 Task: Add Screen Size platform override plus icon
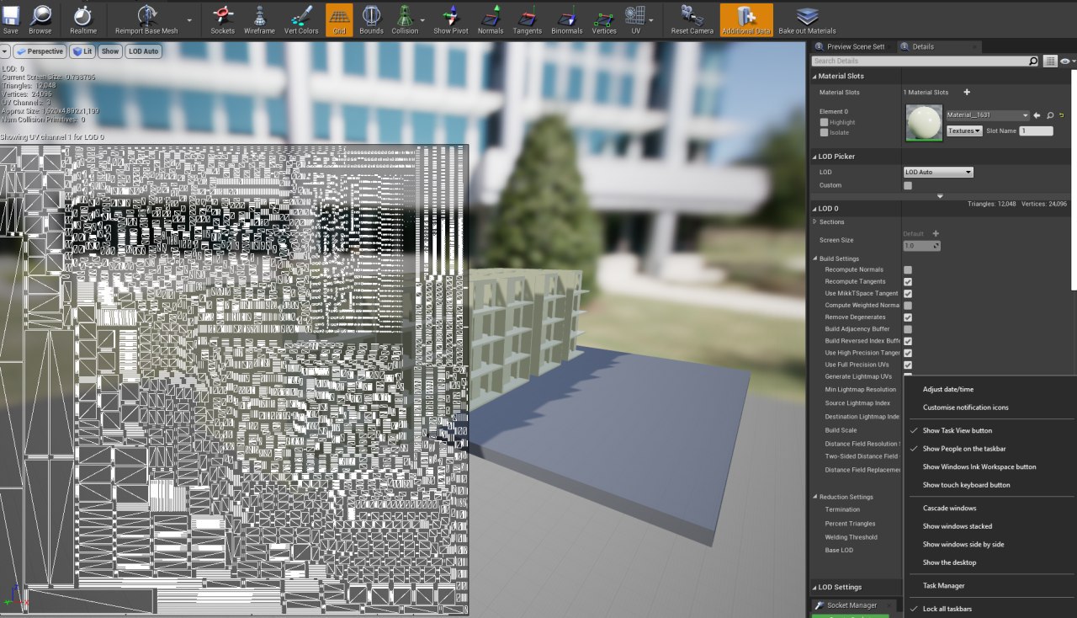(936, 234)
